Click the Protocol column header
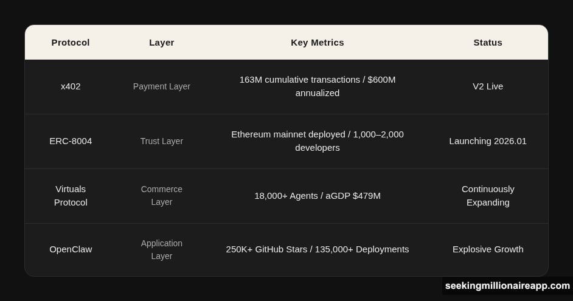Image resolution: width=573 pixels, height=301 pixels. click(71, 43)
